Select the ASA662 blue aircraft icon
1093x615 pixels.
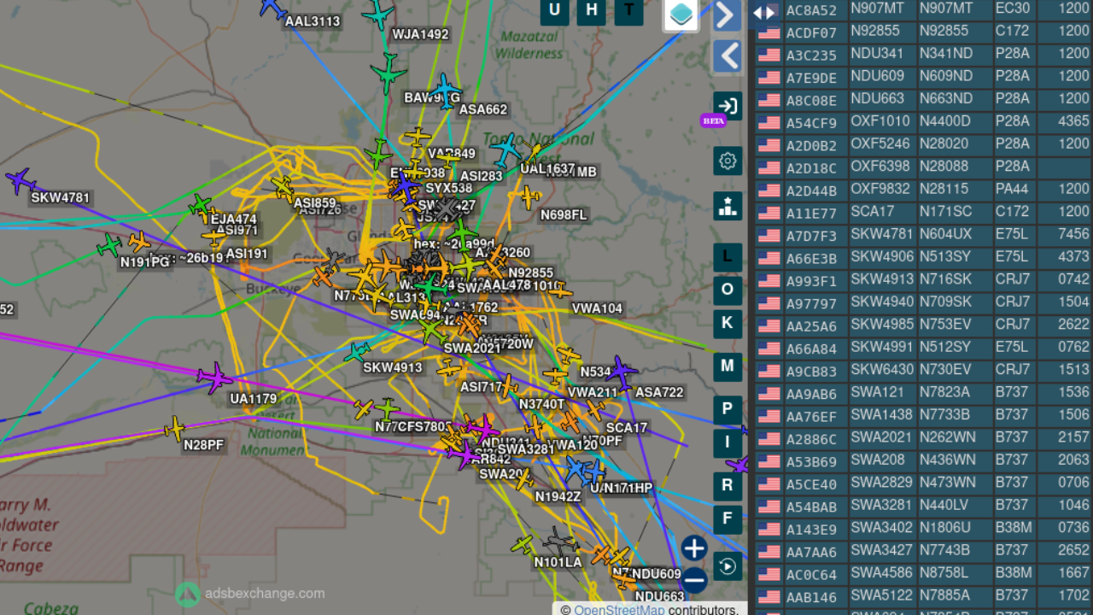tap(445, 90)
